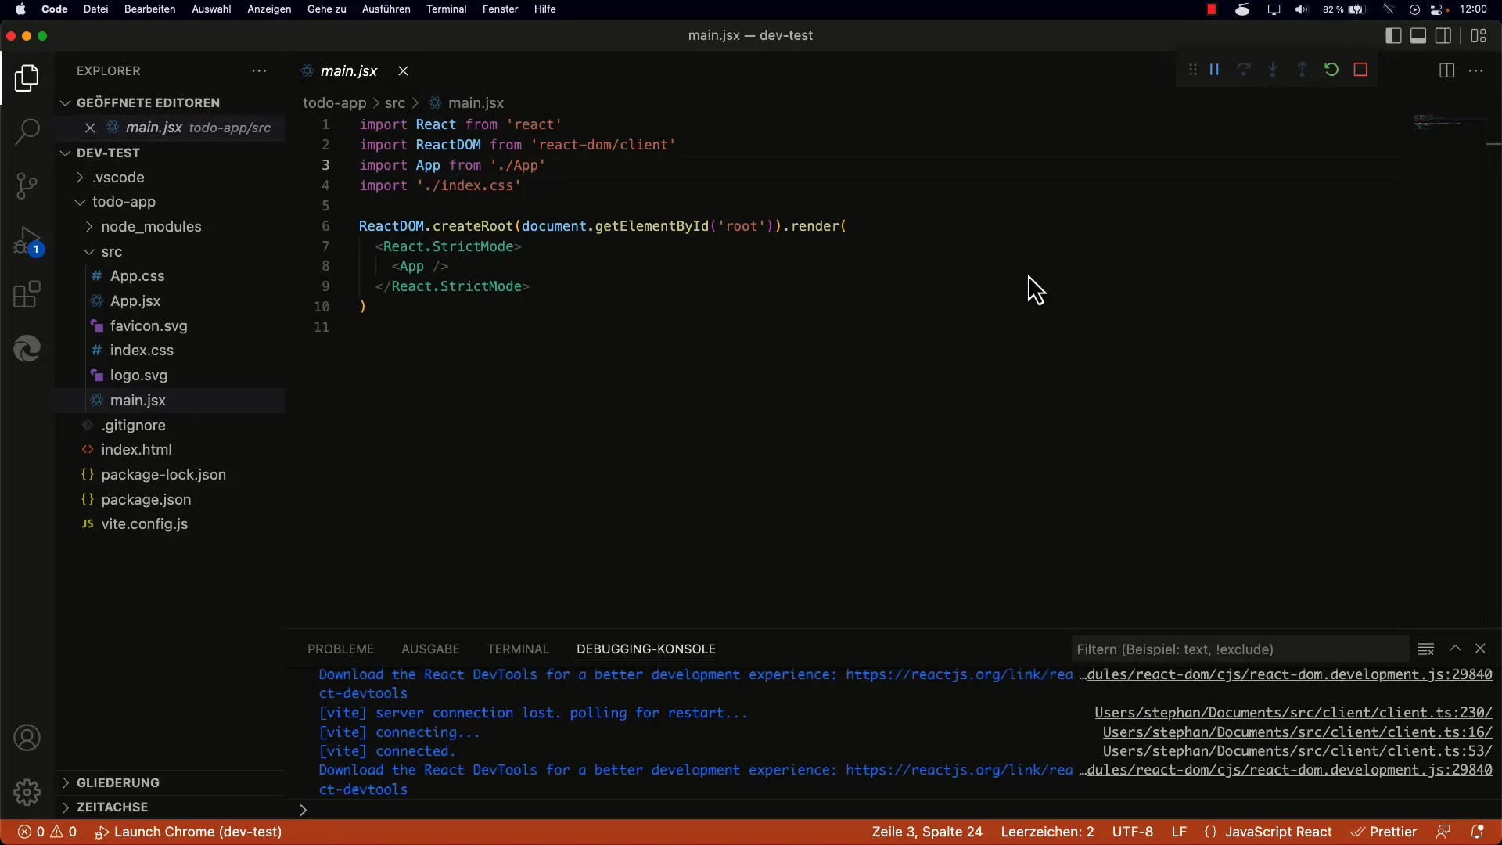This screenshot has height=845, width=1502.
Task: Open the Explorer view in activity bar
Action: tap(27, 77)
